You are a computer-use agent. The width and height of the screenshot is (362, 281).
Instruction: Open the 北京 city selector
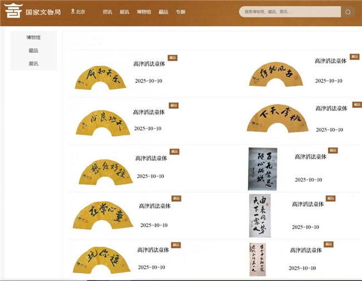[80, 12]
